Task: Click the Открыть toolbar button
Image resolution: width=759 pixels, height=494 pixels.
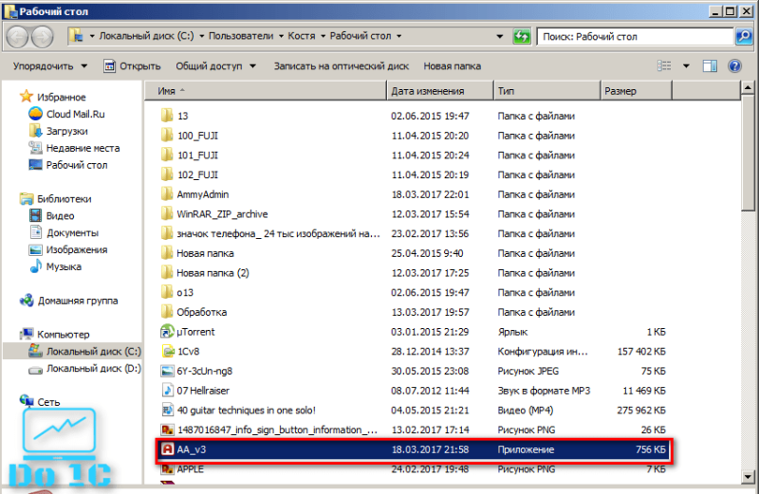Action: pyautogui.click(x=132, y=66)
